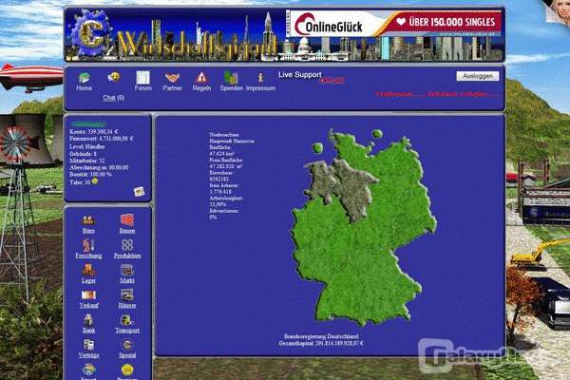Click the Niedersachsen heading text

[x=224, y=135]
